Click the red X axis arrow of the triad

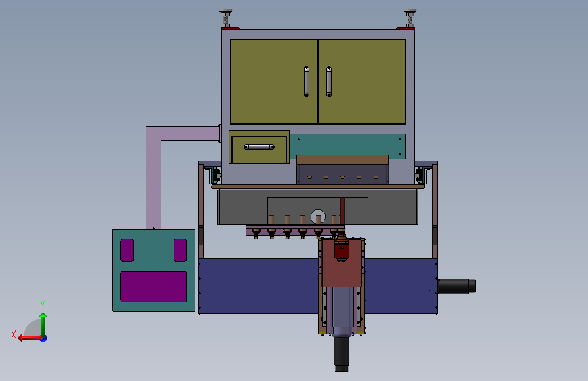pos(29,338)
